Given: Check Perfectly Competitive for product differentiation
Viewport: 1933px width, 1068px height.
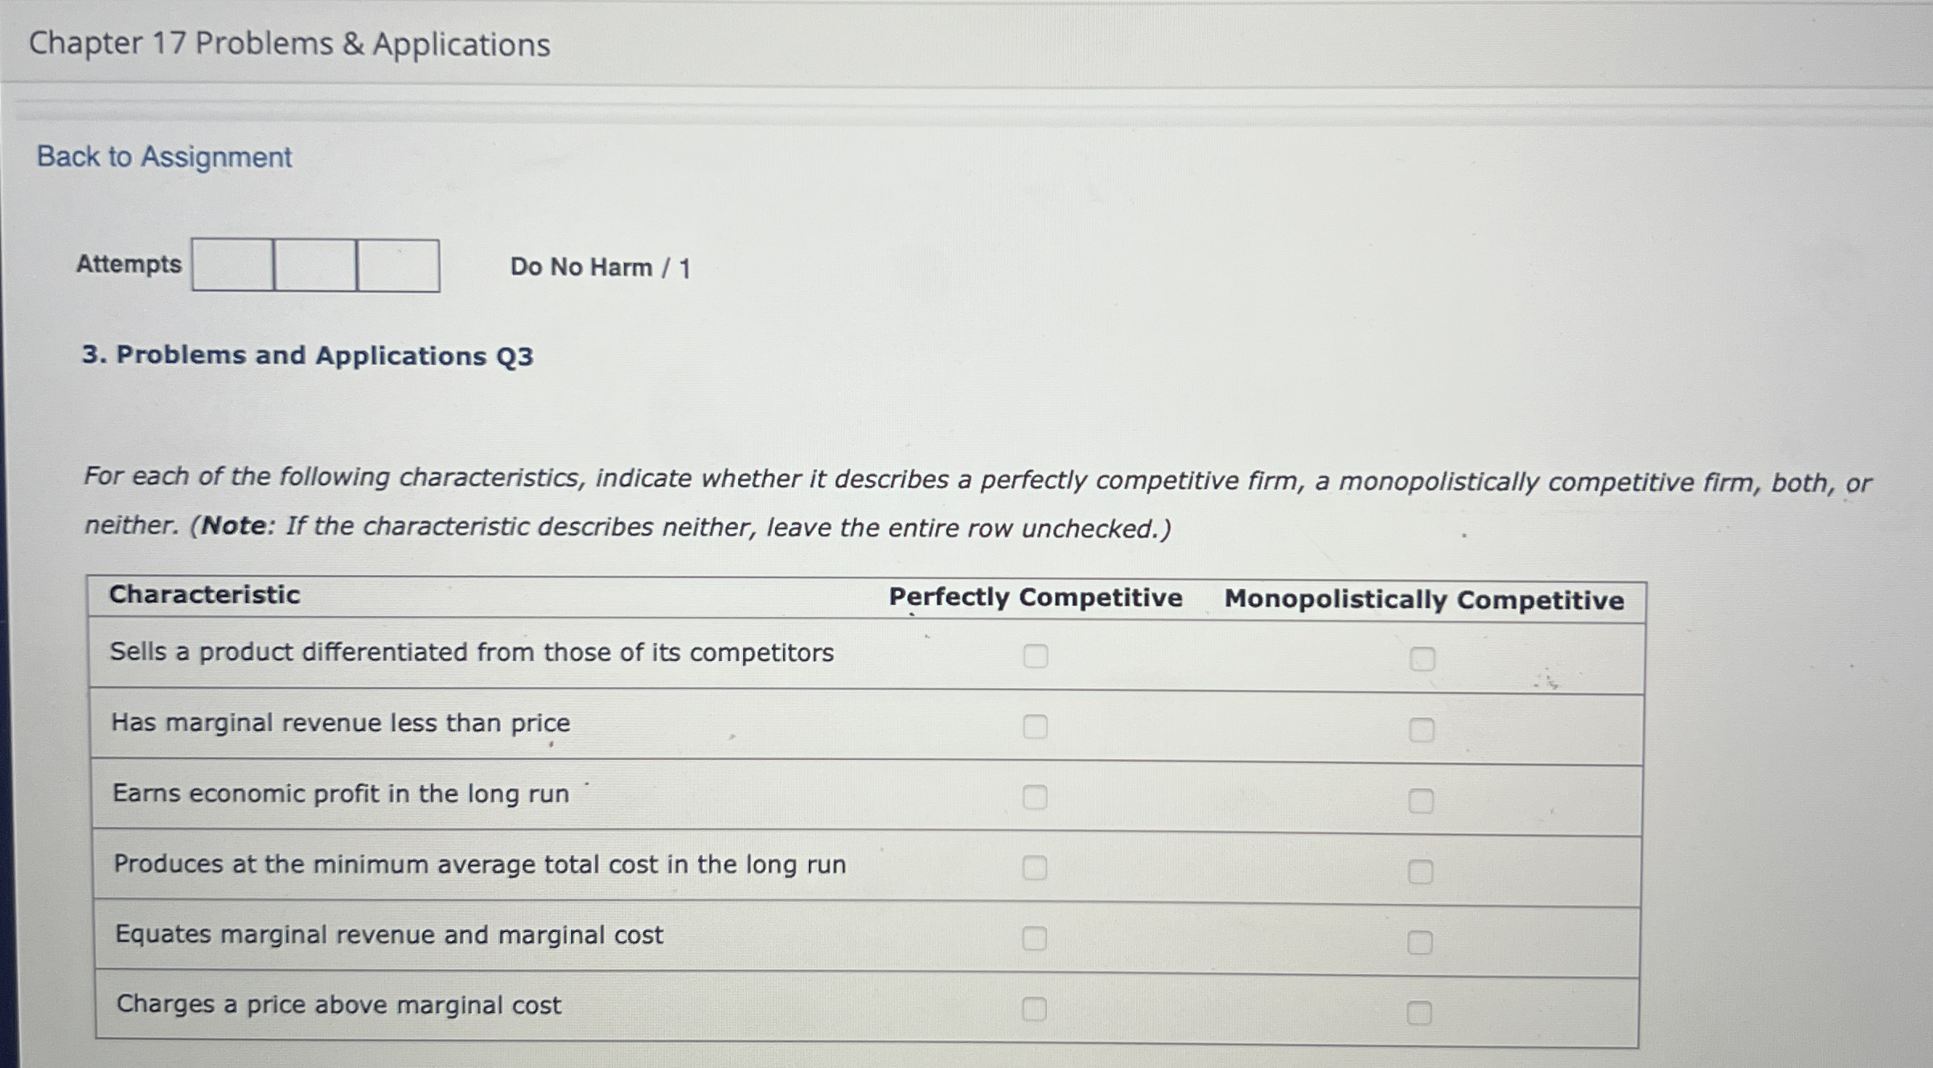Looking at the screenshot, I should click(x=1037, y=656).
